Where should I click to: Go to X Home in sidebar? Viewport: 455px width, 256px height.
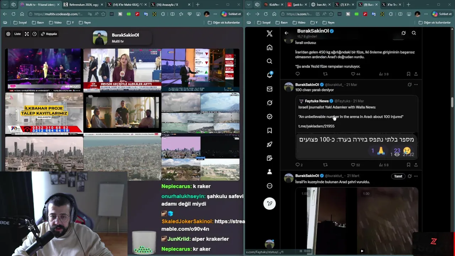(269, 48)
